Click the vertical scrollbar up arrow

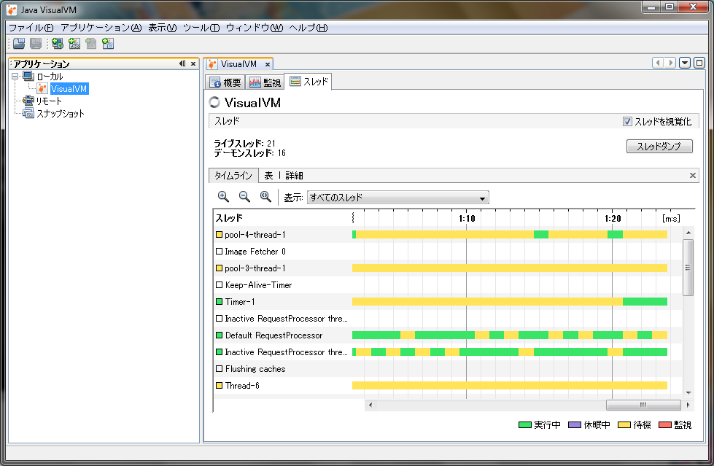click(x=688, y=233)
